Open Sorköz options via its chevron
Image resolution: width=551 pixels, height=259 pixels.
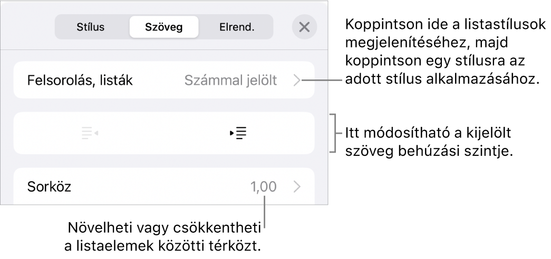[297, 186]
